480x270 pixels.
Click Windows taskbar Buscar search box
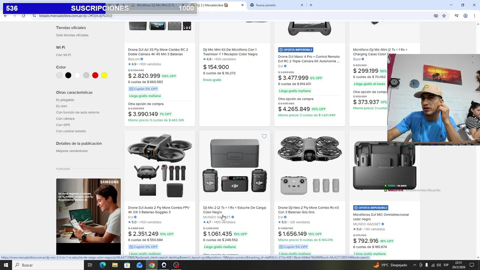49,265
